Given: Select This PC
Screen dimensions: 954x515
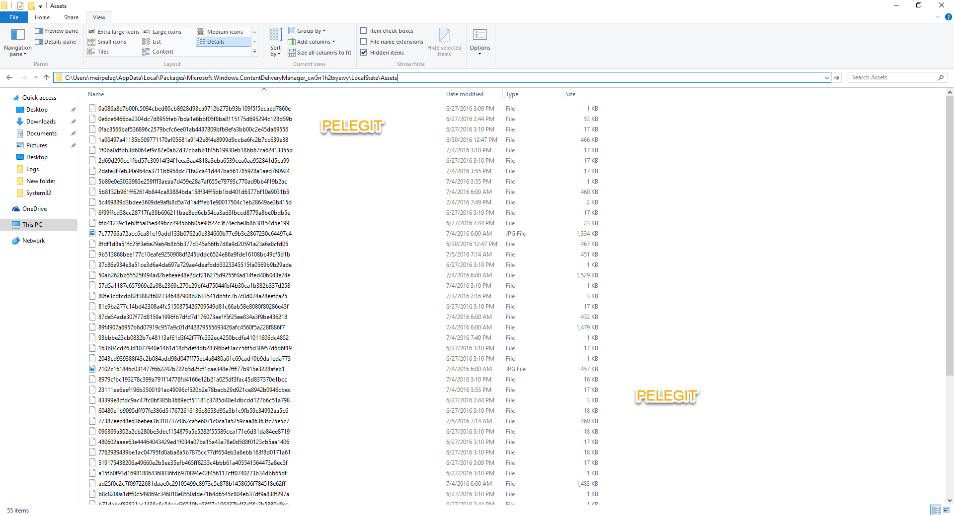Looking at the screenshot, I should click(x=39, y=225).
